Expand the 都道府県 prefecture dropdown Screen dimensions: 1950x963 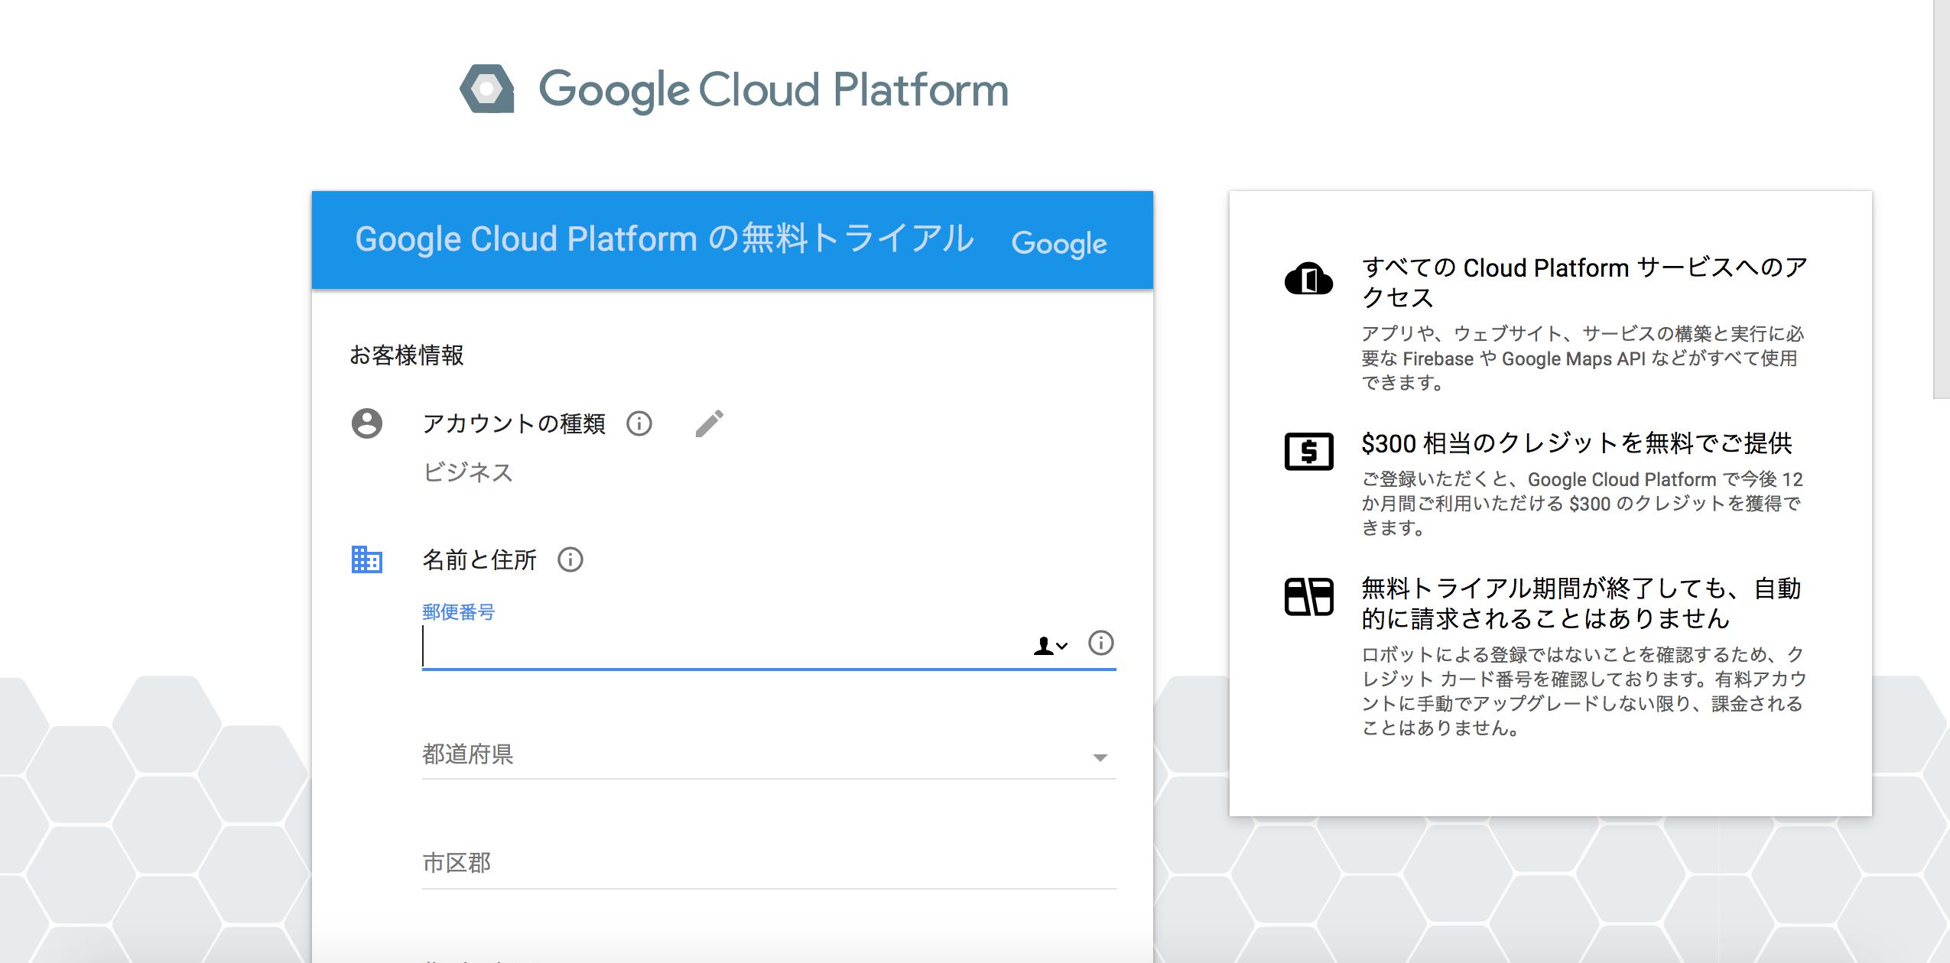769,755
